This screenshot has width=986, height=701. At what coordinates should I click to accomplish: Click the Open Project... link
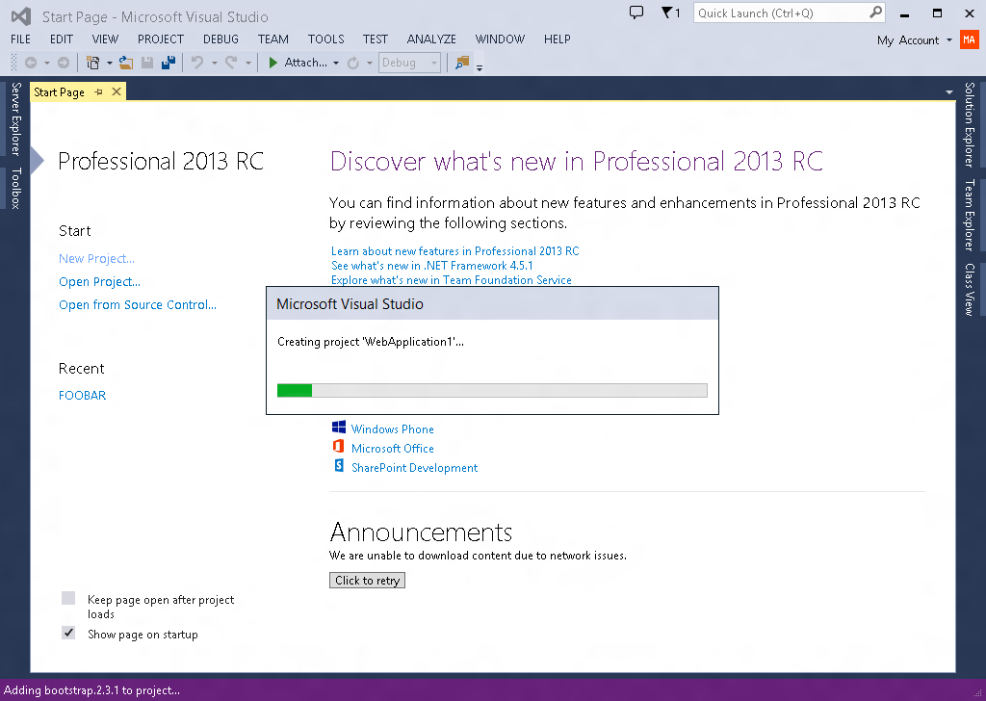click(99, 282)
